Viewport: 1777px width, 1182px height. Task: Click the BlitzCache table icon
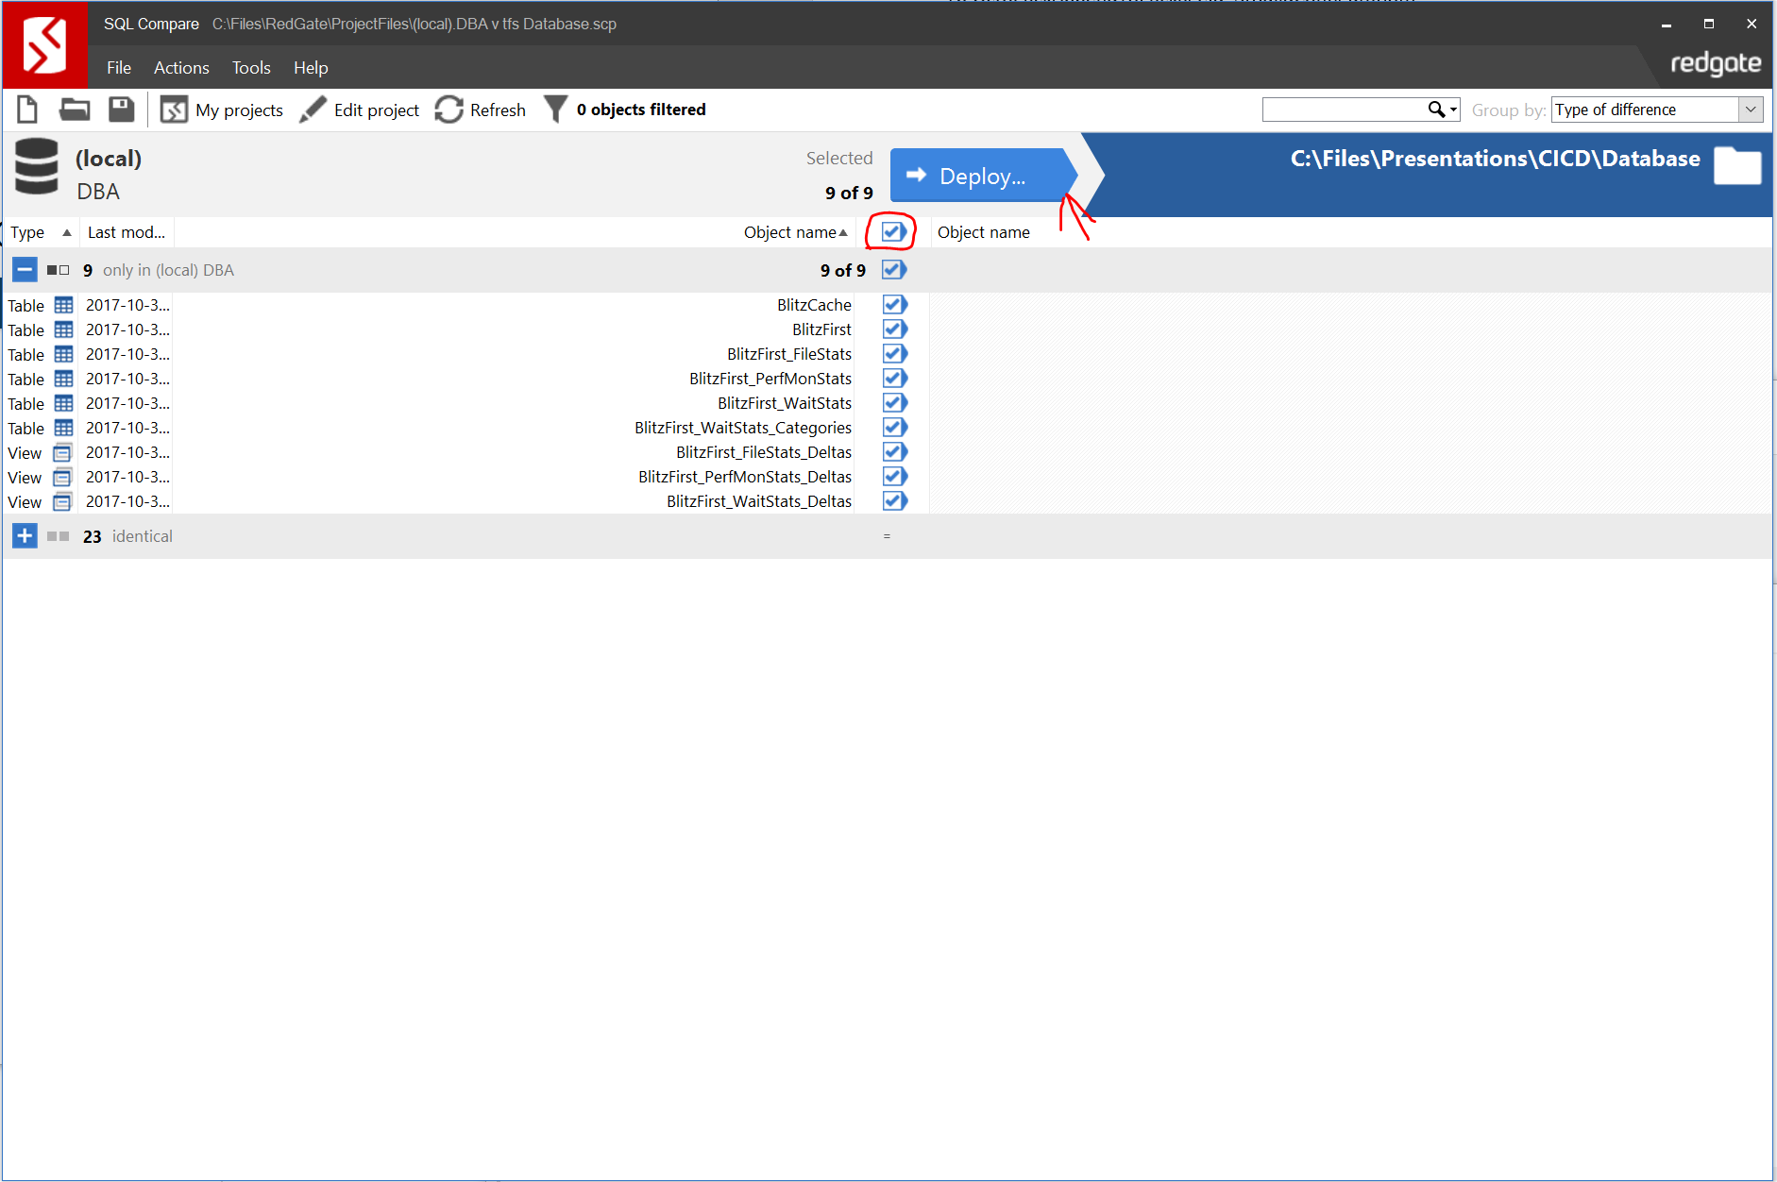point(63,305)
